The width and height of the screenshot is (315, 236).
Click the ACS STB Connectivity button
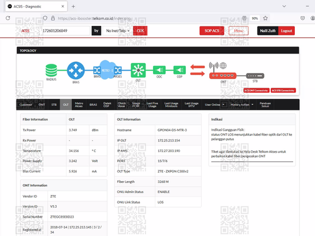283,90
